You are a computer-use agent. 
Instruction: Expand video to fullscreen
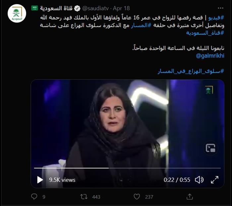tap(214, 180)
